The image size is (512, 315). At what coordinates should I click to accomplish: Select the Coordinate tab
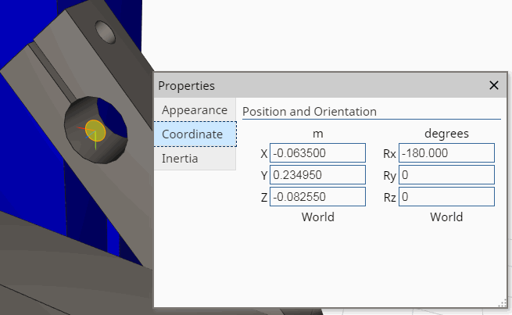tap(194, 134)
